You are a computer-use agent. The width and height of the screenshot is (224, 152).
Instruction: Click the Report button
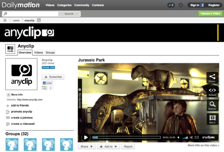pos(128,146)
